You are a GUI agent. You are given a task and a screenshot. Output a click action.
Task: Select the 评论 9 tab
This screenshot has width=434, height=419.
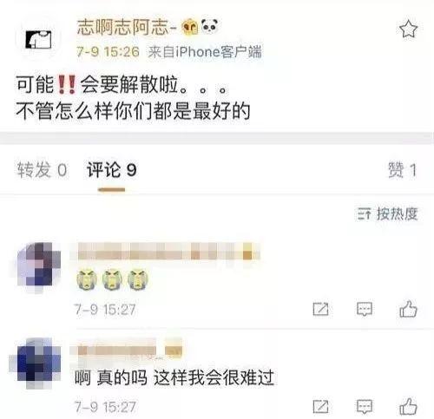pos(111,170)
